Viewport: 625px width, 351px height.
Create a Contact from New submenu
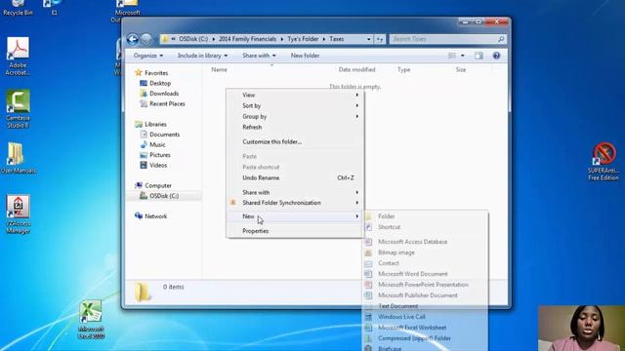click(x=426, y=263)
